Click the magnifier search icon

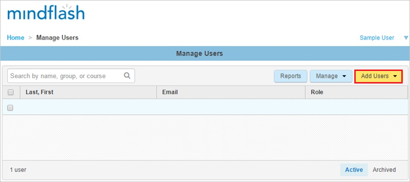pyautogui.click(x=127, y=76)
